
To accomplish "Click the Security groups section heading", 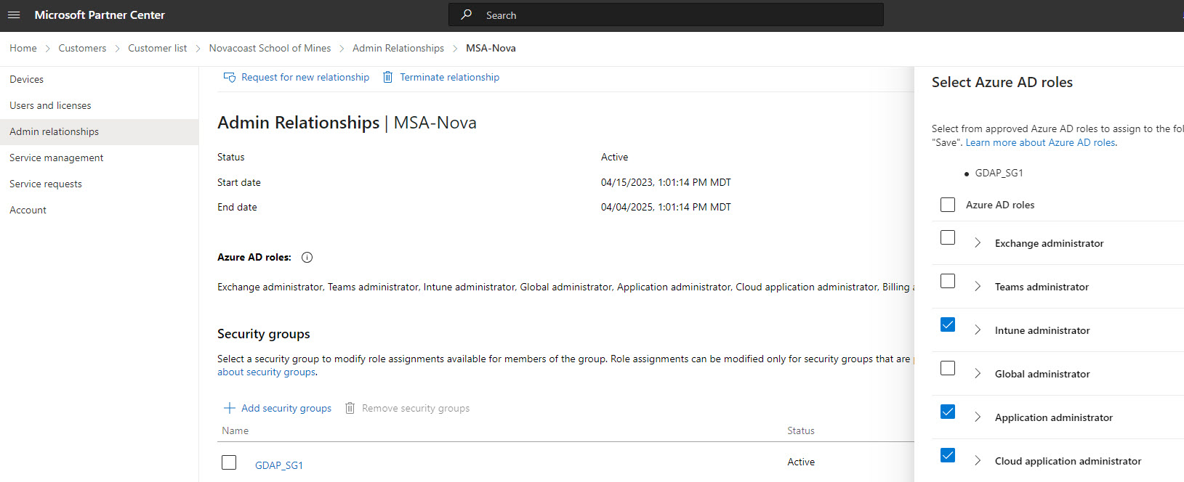I will [x=264, y=334].
